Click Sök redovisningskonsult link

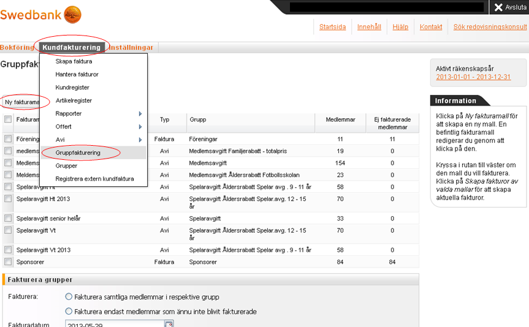pos(490,27)
